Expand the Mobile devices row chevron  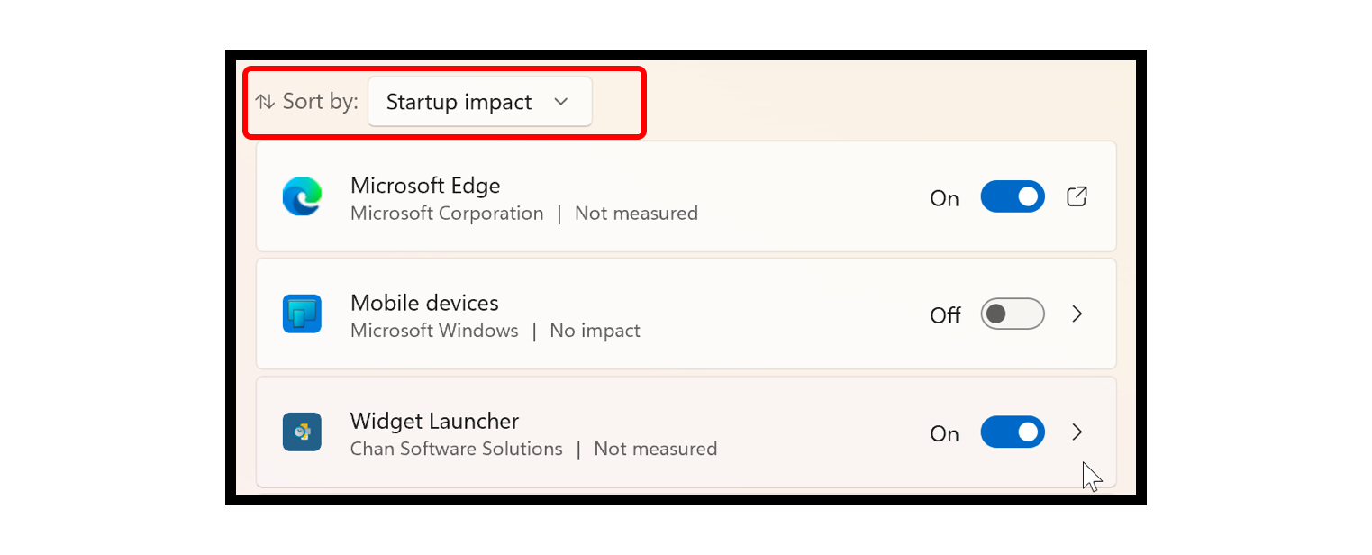(1077, 314)
